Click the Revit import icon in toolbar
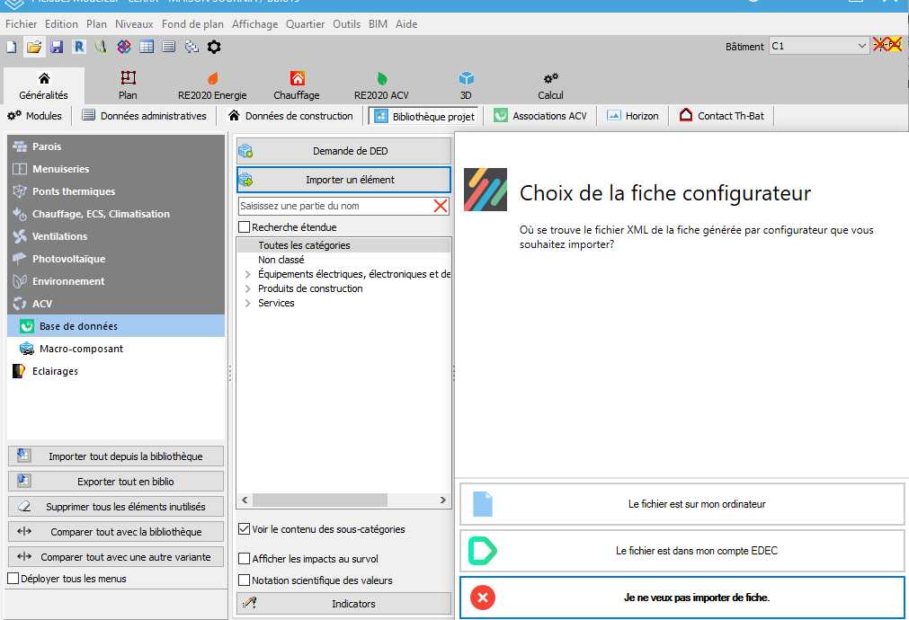This screenshot has width=909, height=620. [x=79, y=47]
